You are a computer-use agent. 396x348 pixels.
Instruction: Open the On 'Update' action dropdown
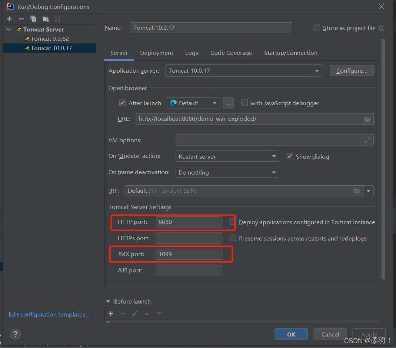point(227,156)
